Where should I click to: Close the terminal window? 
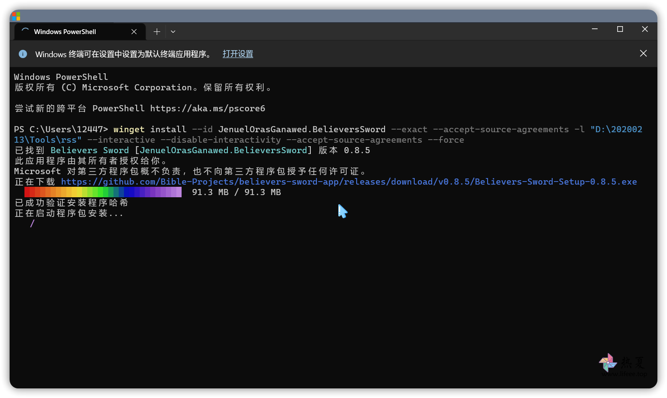point(645,29)
